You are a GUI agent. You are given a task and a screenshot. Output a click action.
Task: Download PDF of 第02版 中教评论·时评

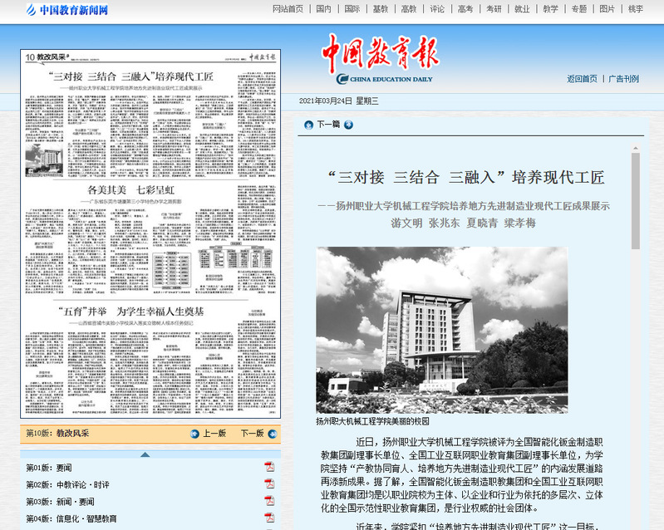click(269, 484)
